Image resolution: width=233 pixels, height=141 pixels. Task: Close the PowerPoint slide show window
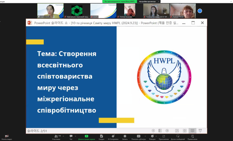coord(202,23)
